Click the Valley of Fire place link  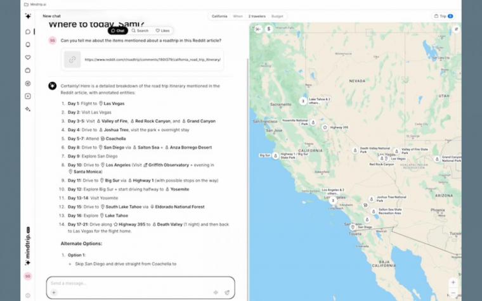[x=112, y=121]
